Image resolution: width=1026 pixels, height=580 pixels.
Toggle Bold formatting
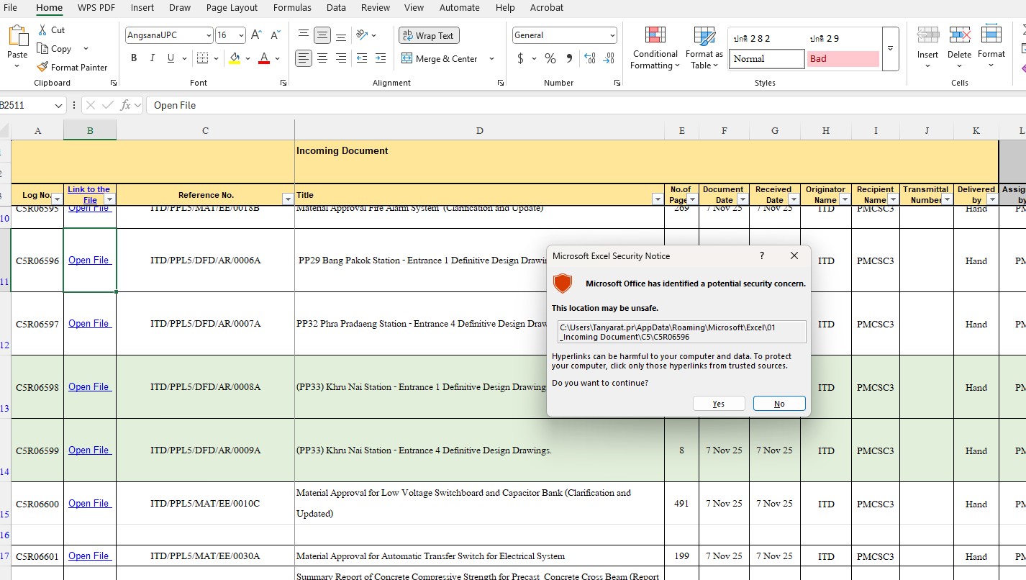coord(134,58)
